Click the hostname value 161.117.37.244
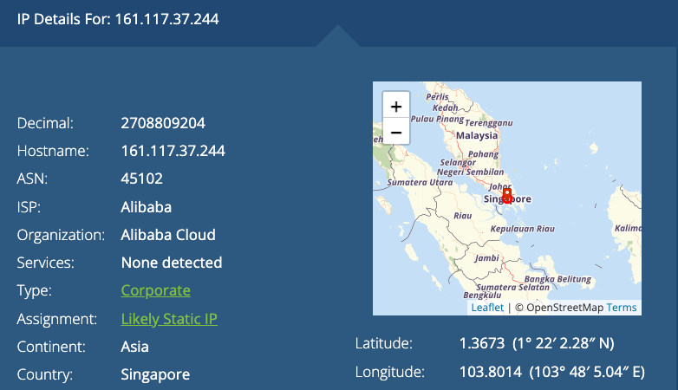This screenshot has height=390, width=678. pyautogui.click(x=173, y=151)
